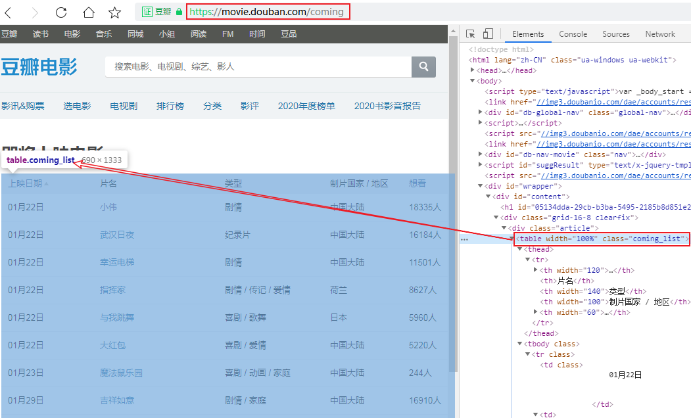Open the 同城 top navigation link
The height and width of the screenshot is (418, 691).
(135, 34)
